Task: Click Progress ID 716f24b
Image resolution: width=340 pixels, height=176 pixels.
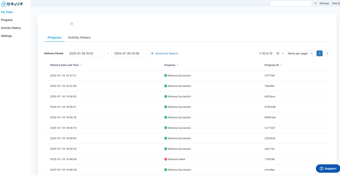Action: pos(270,159)
